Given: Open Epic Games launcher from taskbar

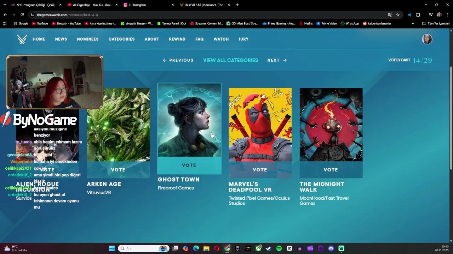Looking at the screenshot, I should pyautogui.click(x=237, y=248).
